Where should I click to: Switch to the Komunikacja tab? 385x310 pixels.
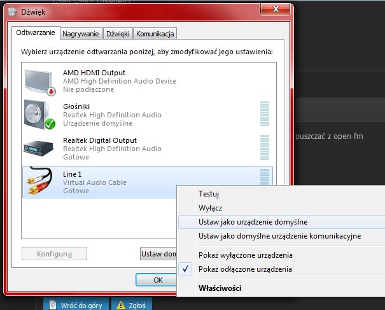click(x=155, y=34)
